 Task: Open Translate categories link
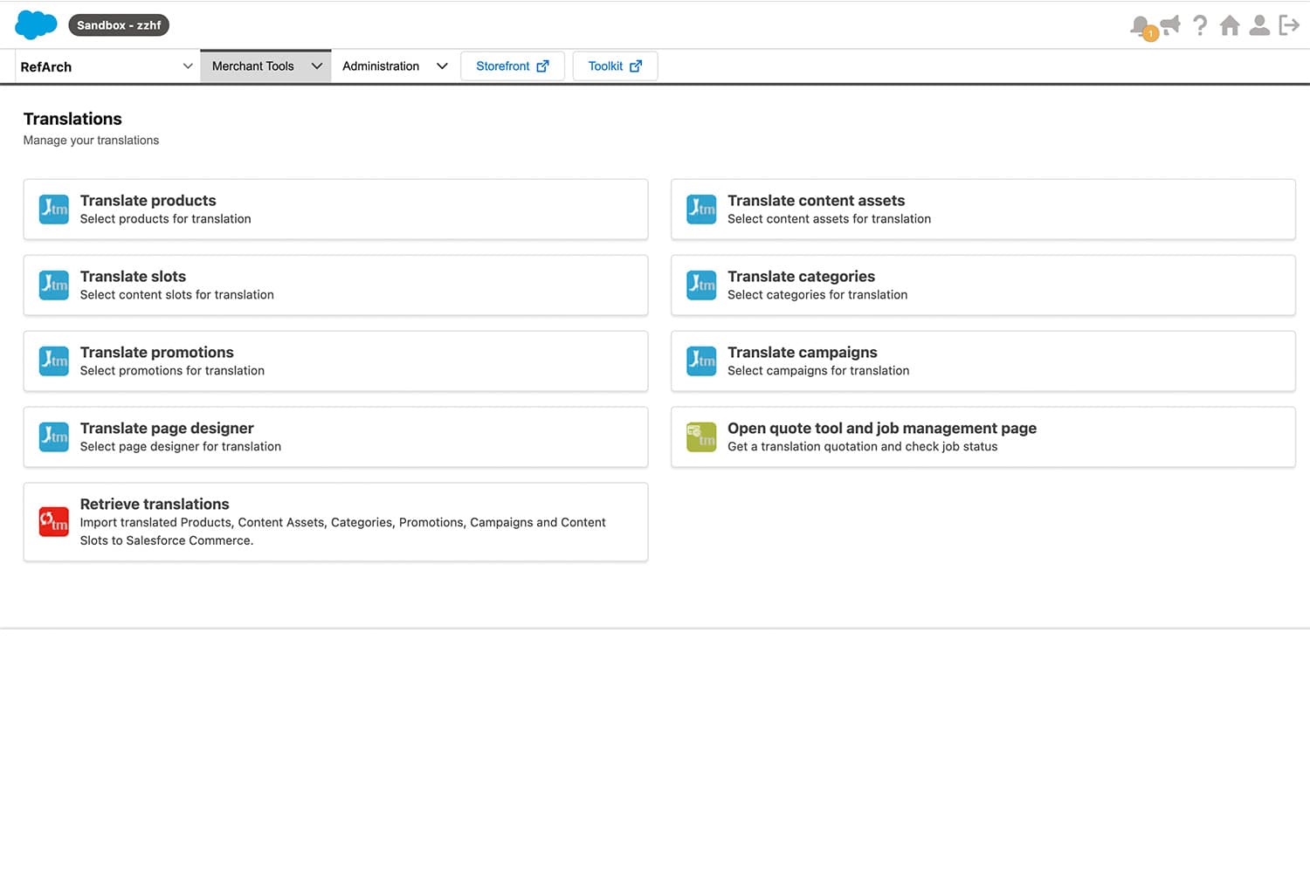[x=801, y=277]
